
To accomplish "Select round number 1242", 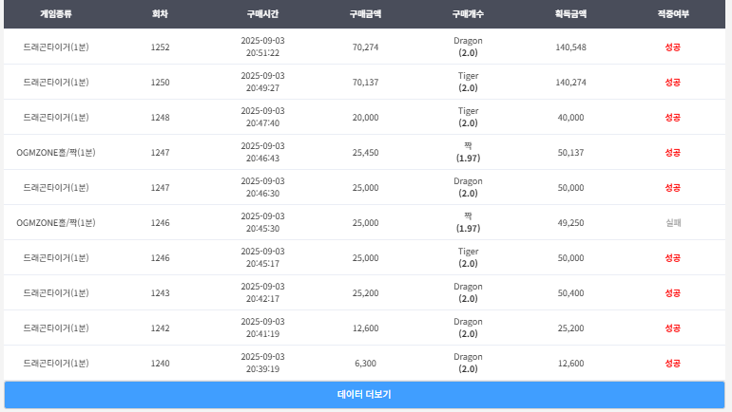I will [x=160, y=328].
